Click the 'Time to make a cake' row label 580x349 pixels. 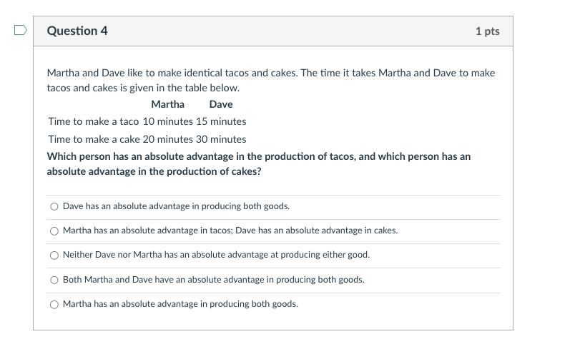tap(94, 139)
